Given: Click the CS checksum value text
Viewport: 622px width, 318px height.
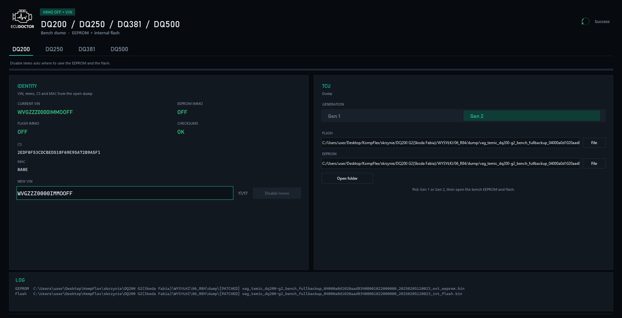Looking at the screenshot, I should tap(59, 153).
